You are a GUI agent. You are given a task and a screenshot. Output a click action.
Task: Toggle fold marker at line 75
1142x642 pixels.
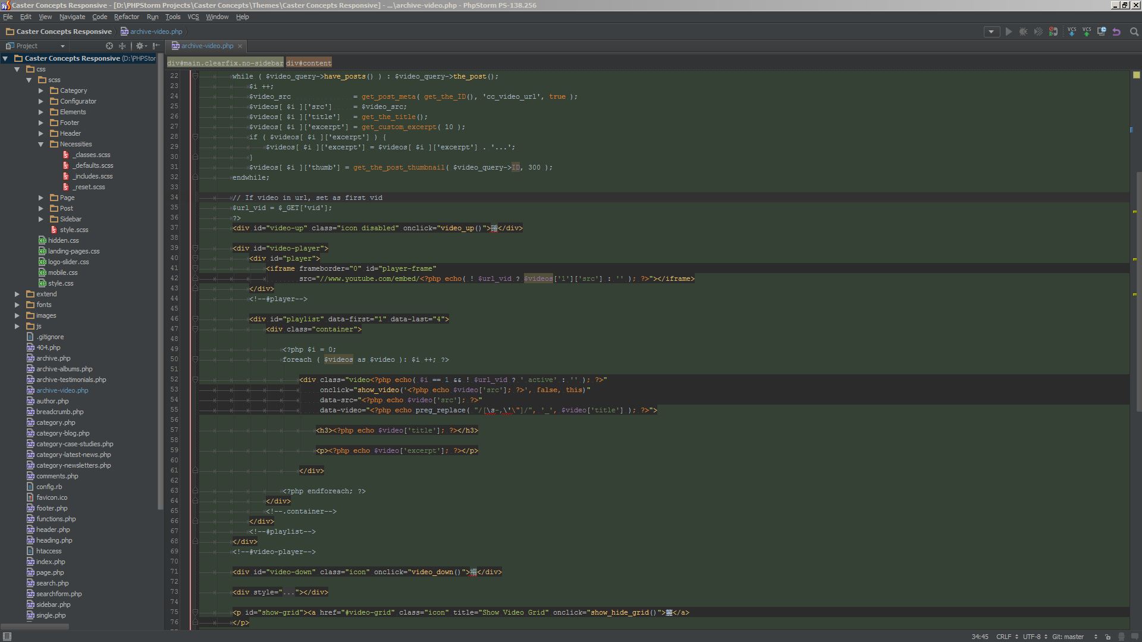click(x=194, y=612)
